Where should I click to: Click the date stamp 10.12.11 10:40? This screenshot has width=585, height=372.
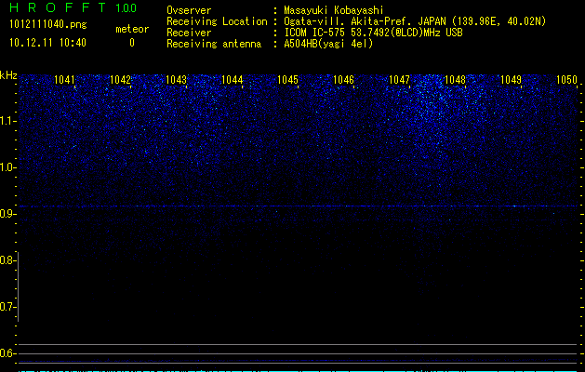[x=47, y=43]
